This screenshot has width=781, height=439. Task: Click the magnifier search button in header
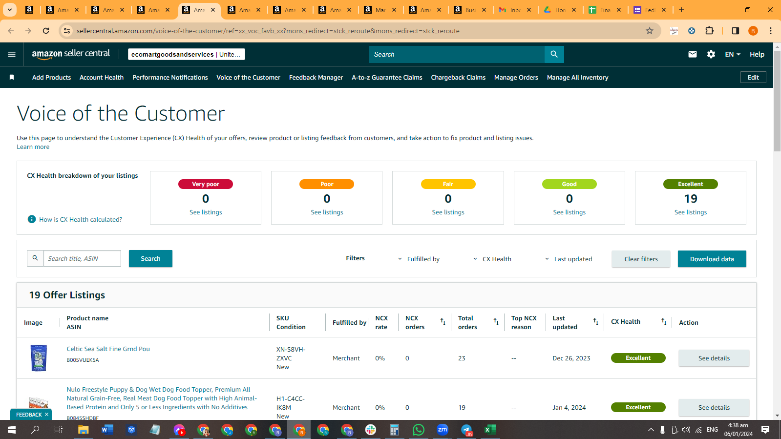(554, 54)
